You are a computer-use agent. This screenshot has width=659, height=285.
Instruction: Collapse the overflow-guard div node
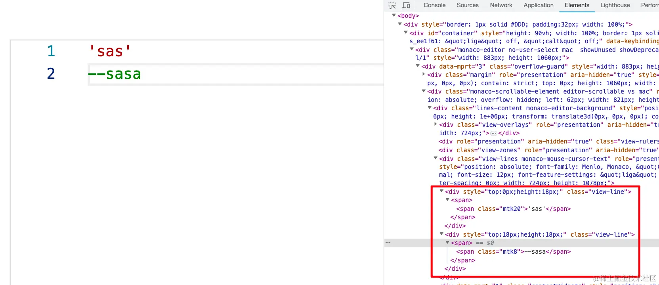point(418,66)
